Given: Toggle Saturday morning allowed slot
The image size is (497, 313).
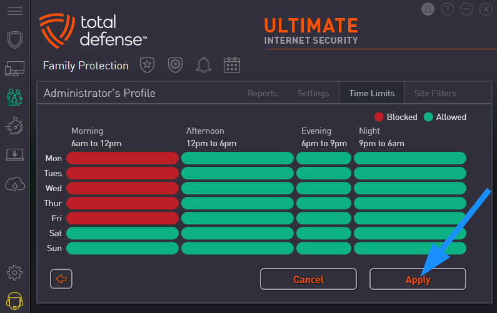Looking at the screenshot, I should [123, 233].
